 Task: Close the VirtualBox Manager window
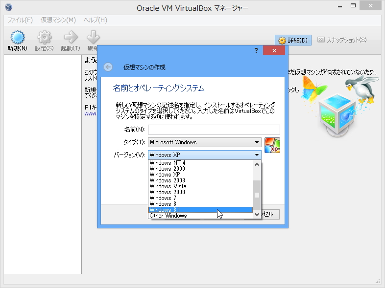(x=370, y=6)
